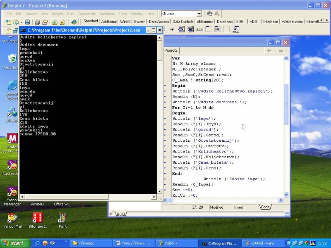
Task: Open the dropdown arrow beside Open icon
Action: coord(22,22)
